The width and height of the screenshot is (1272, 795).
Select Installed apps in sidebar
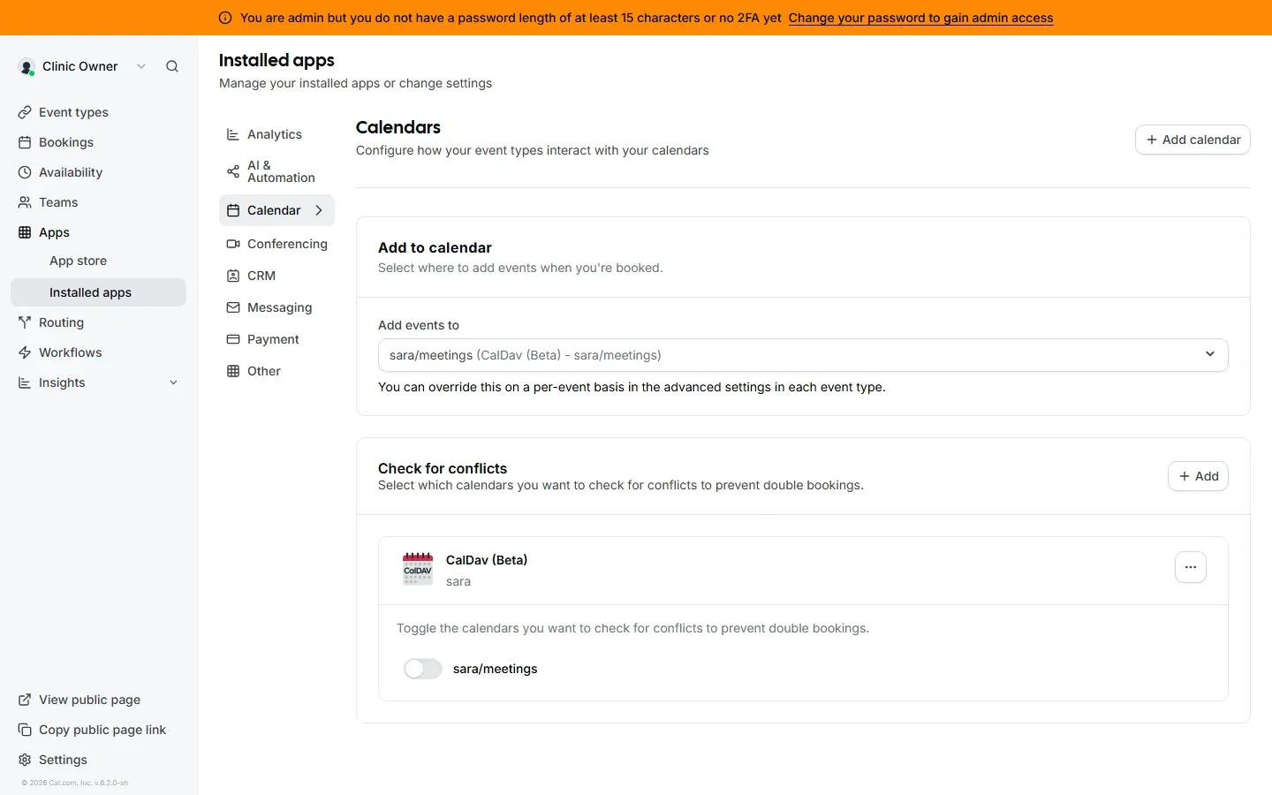pyautogui.click(x=98, y=292)
